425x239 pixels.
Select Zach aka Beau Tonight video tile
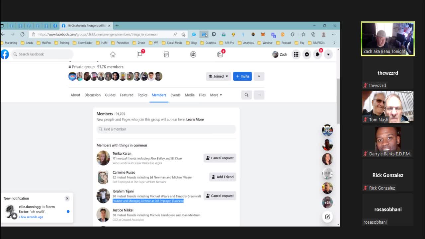(x=388, y=39)
